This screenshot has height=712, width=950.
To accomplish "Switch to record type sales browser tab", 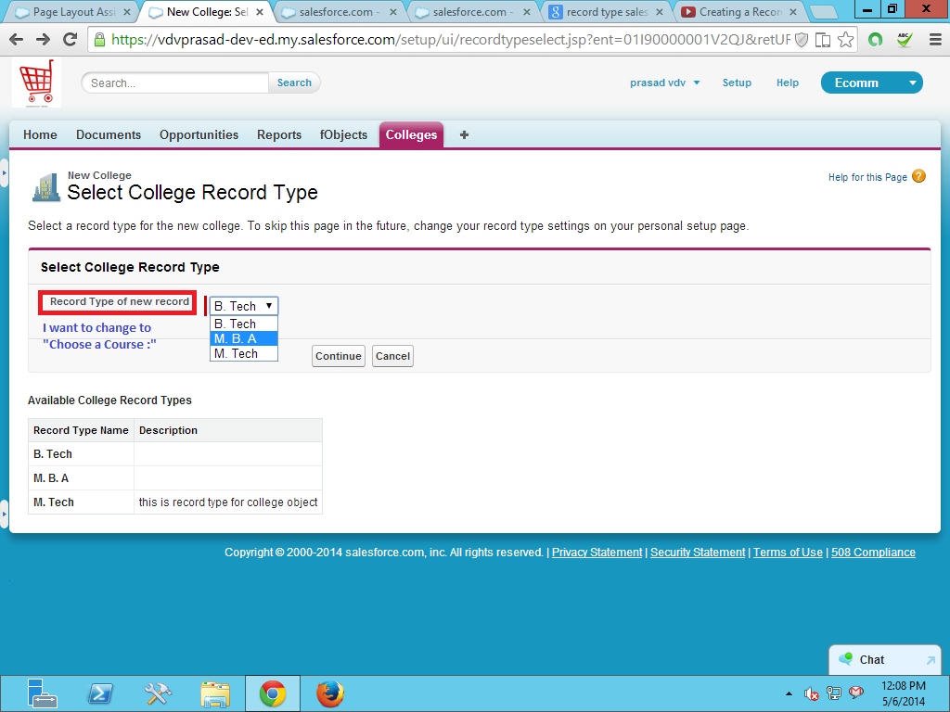I will tap(607, 12).
